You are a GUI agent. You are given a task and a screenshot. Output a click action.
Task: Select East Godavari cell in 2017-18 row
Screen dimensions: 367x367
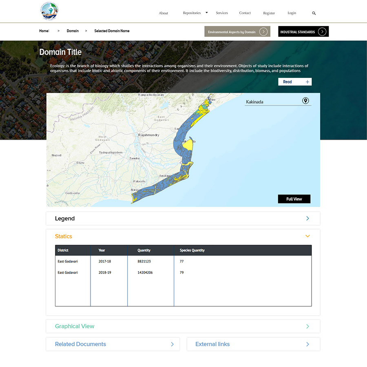(x=68, y=261)
